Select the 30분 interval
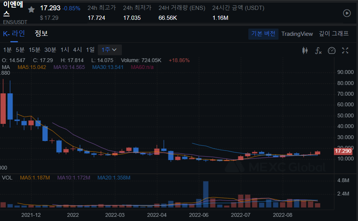 pyautogui.click(x=50, y=50)
